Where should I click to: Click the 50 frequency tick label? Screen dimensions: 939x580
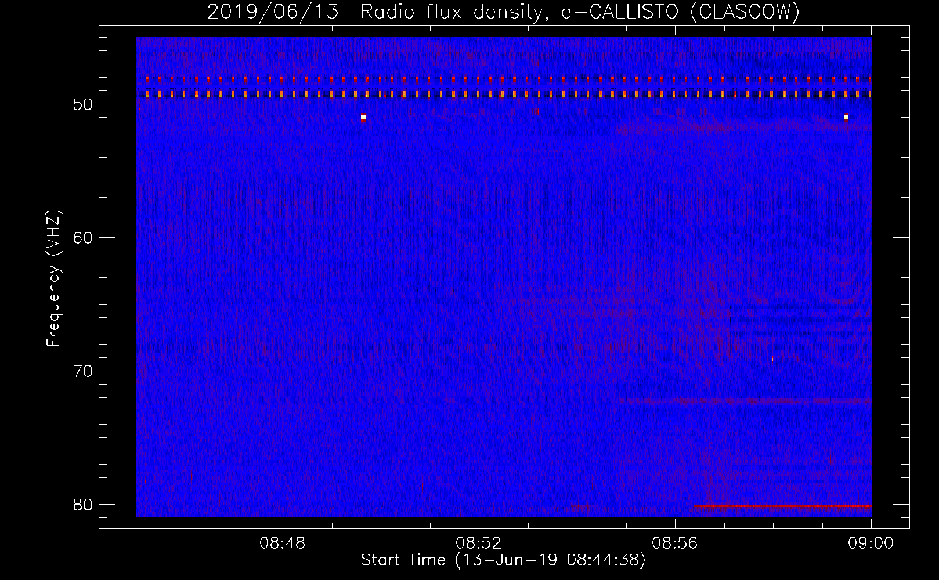pyautogui.click(x=84, y=104)
